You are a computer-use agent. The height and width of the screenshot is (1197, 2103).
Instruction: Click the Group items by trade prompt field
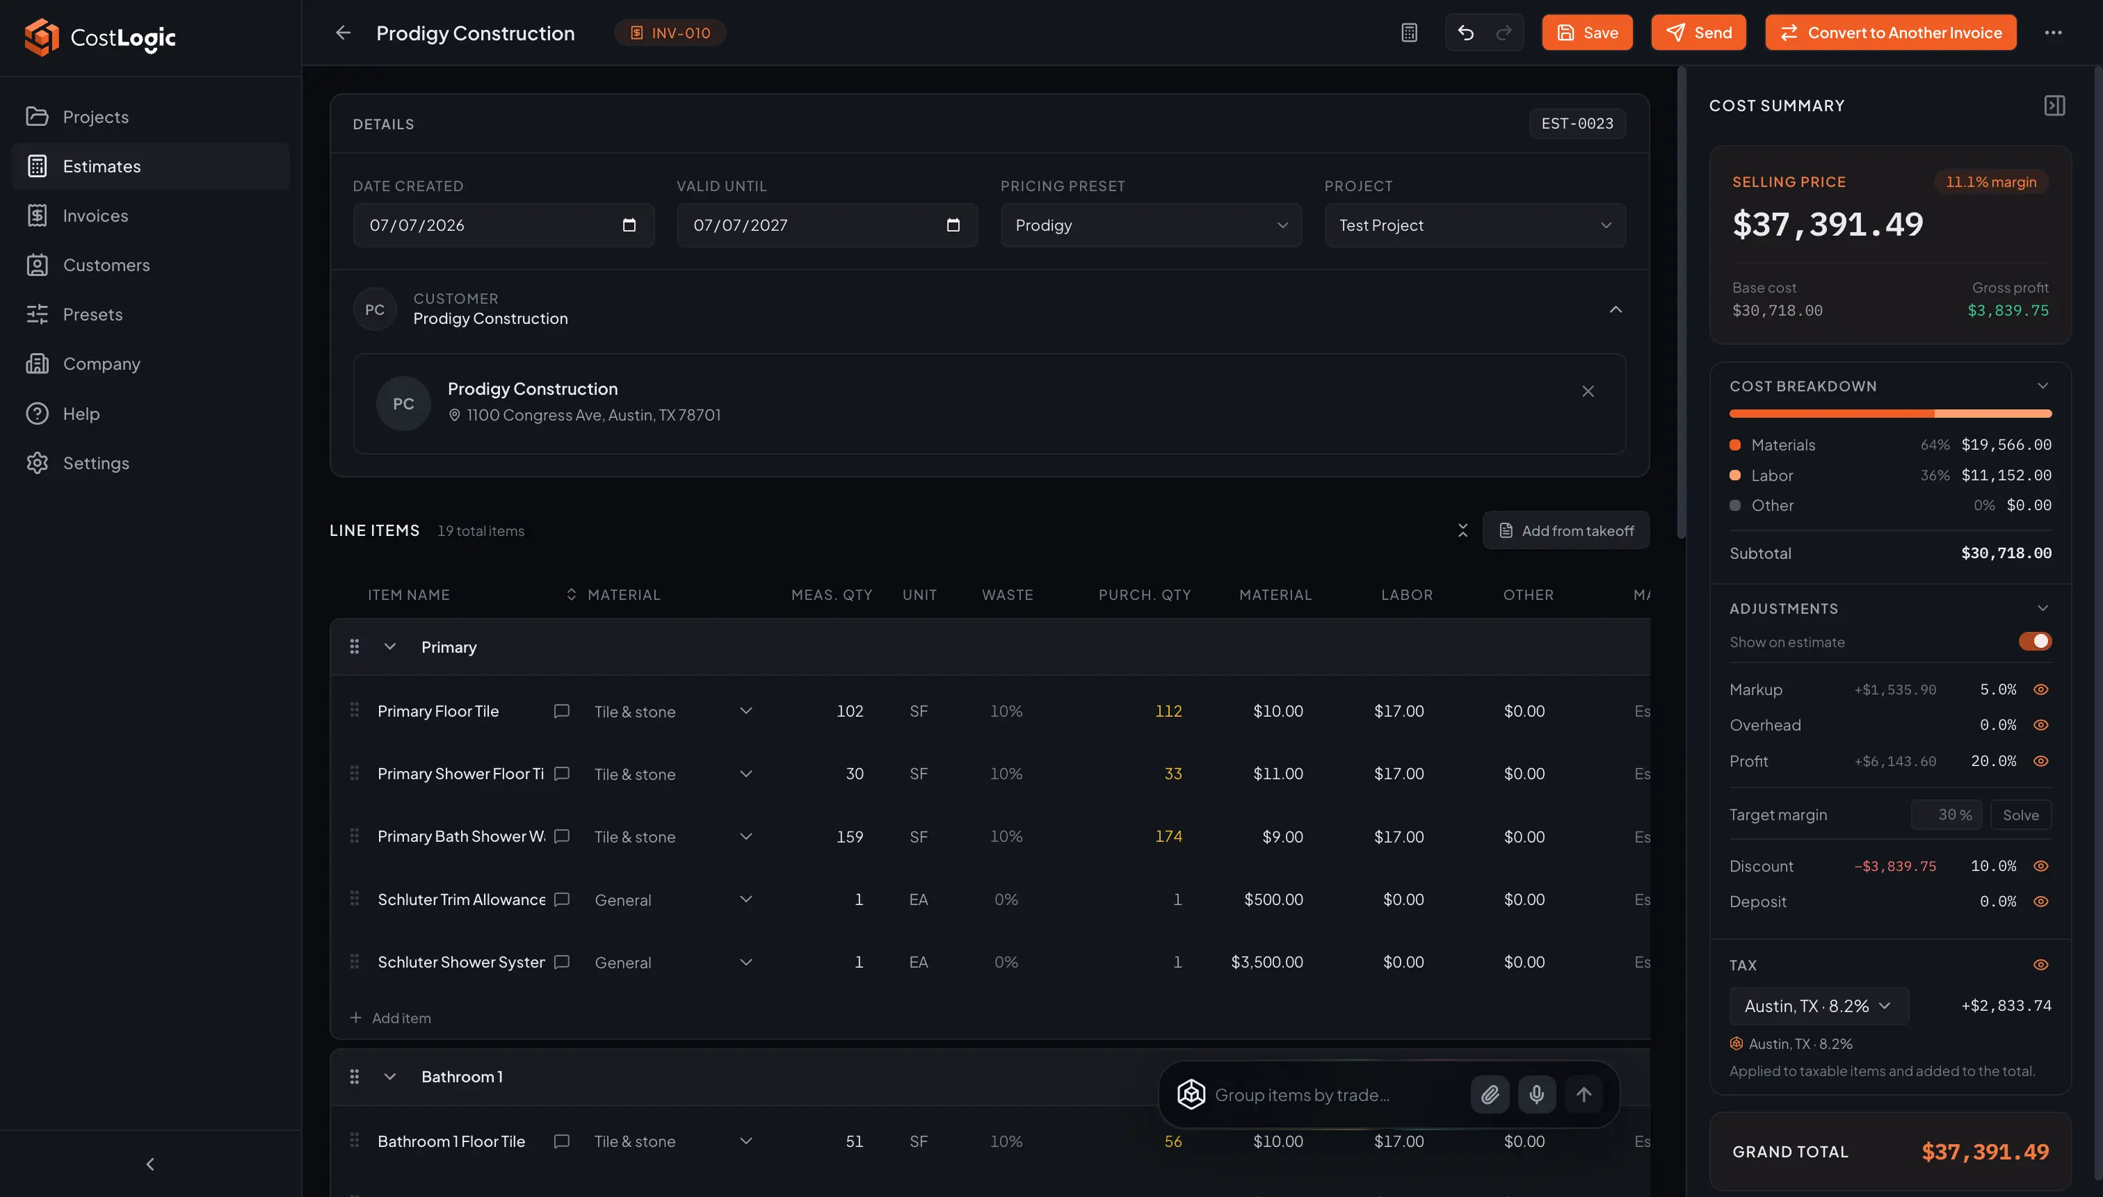[1336, 1095]
